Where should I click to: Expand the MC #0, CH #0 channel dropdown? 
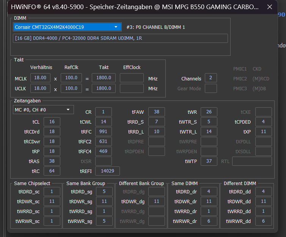tap(43, 110)
